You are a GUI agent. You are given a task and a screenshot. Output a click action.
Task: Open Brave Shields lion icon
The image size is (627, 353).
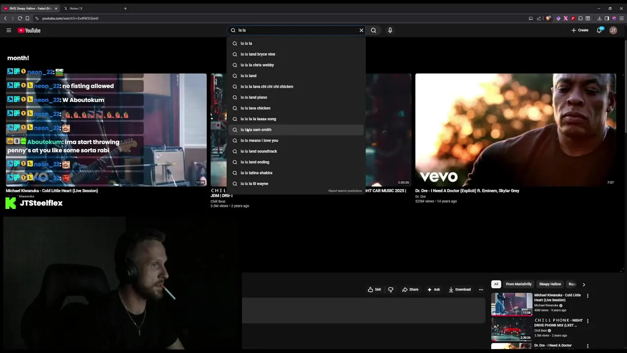point(548,18)
